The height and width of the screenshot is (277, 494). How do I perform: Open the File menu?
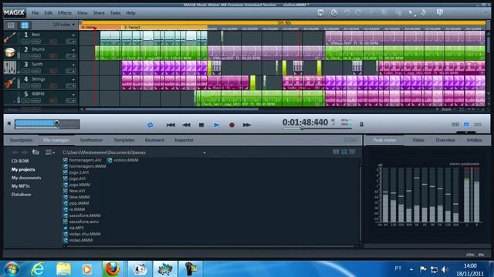click(35, 13)
